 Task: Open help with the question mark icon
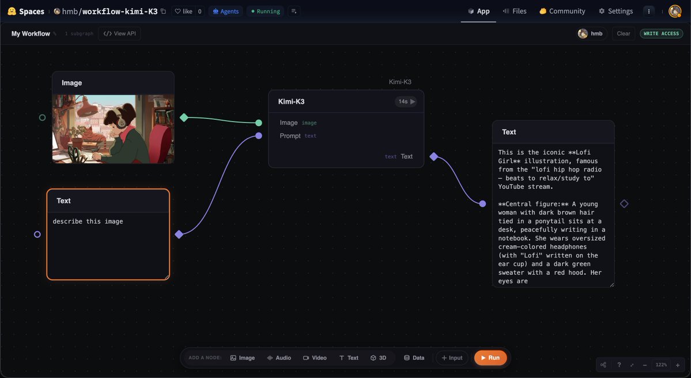(x=619, y=365)
